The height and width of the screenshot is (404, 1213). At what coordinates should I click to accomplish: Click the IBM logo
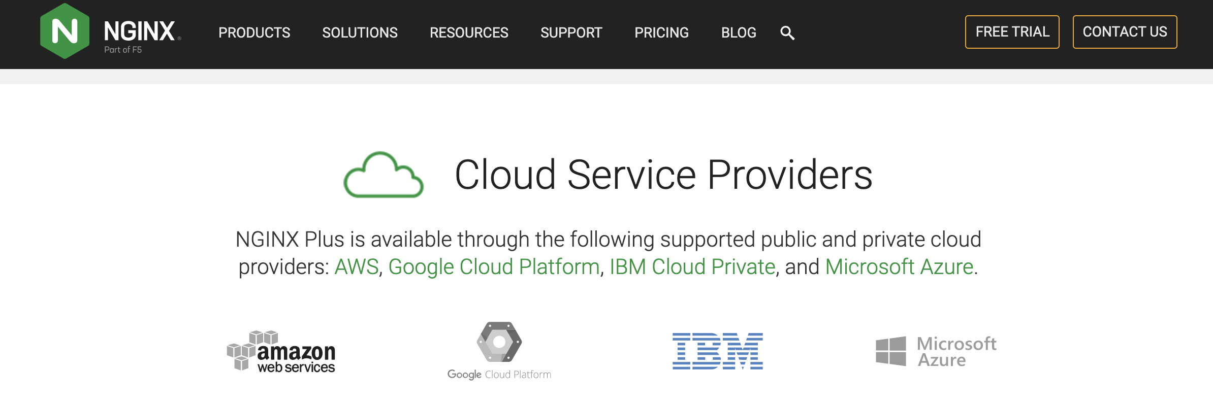pyautogui.click(x=718, y=351)
